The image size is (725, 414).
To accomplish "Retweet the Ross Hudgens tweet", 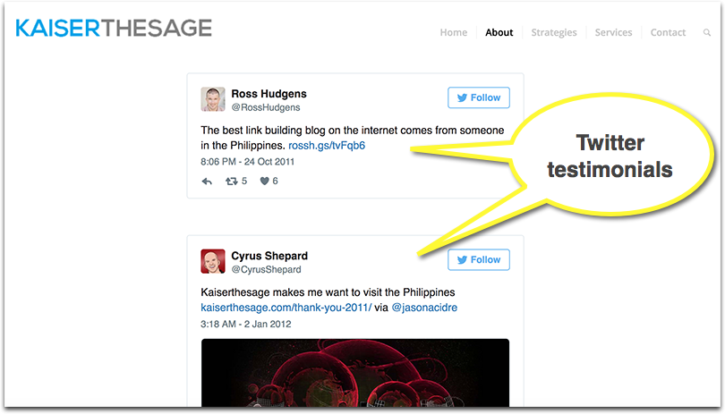I will click(x=231, y=182).
